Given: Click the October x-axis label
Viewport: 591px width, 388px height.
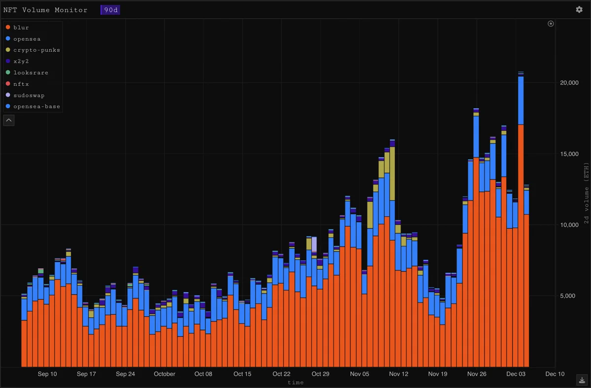Looking at the screenshot, I should [x=164, y=374].
